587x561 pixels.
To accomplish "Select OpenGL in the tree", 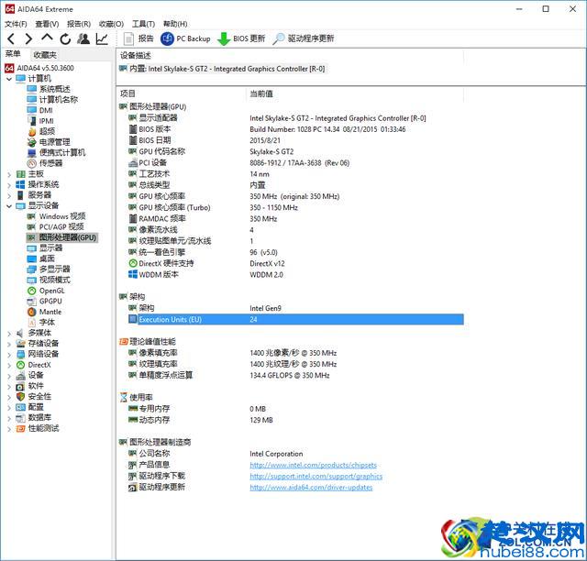I will click(x=46, y=291).
